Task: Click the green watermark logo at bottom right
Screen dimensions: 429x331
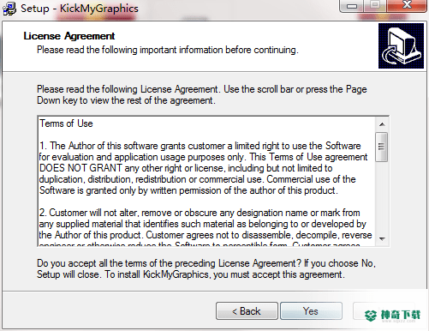Action: pos(393,316)
